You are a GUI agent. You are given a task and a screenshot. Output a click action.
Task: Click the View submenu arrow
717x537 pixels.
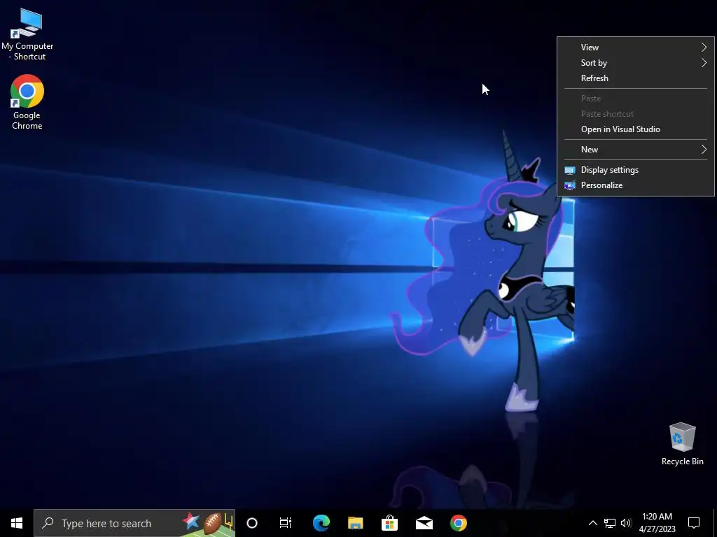(x=704, y=47)
